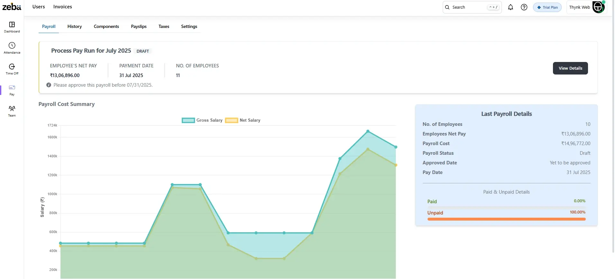Click the search keyboard shortcut hint
This screenshot has width=615, height=279.
coord(493,7)
